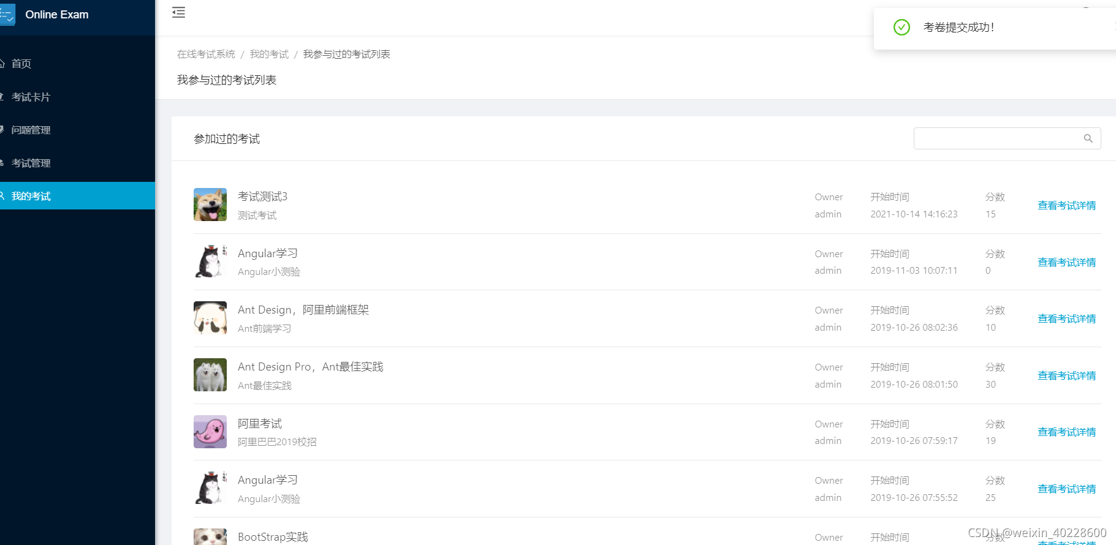Click the start time 2019-11-03 10:07:11

[x=914, y=271]
